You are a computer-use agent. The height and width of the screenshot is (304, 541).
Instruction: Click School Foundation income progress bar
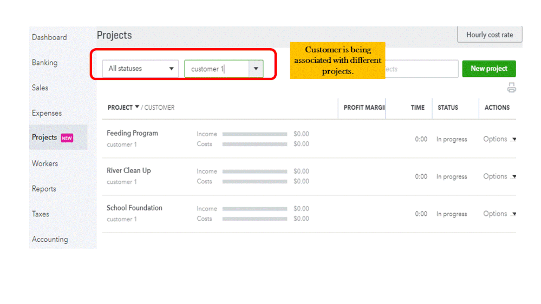coord(255,209)
